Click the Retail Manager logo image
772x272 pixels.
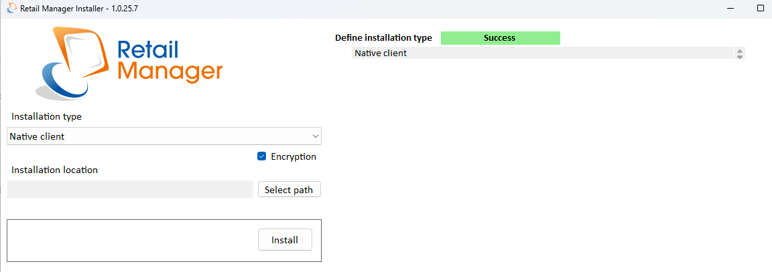tap(129, 63)
